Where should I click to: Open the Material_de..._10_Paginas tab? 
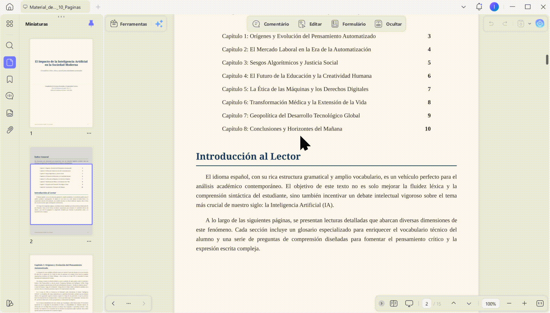pyautogui.click(x=55, y=7)
